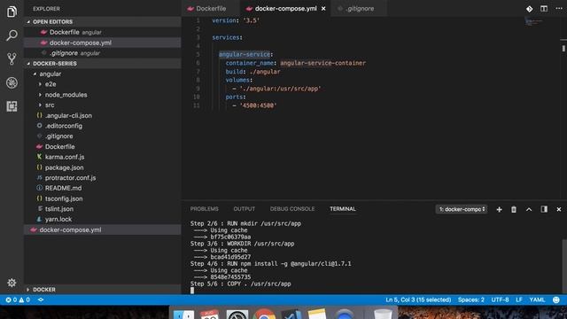567x319 pixels.
Task: Click the container_name value in editor
Action: 322,63
